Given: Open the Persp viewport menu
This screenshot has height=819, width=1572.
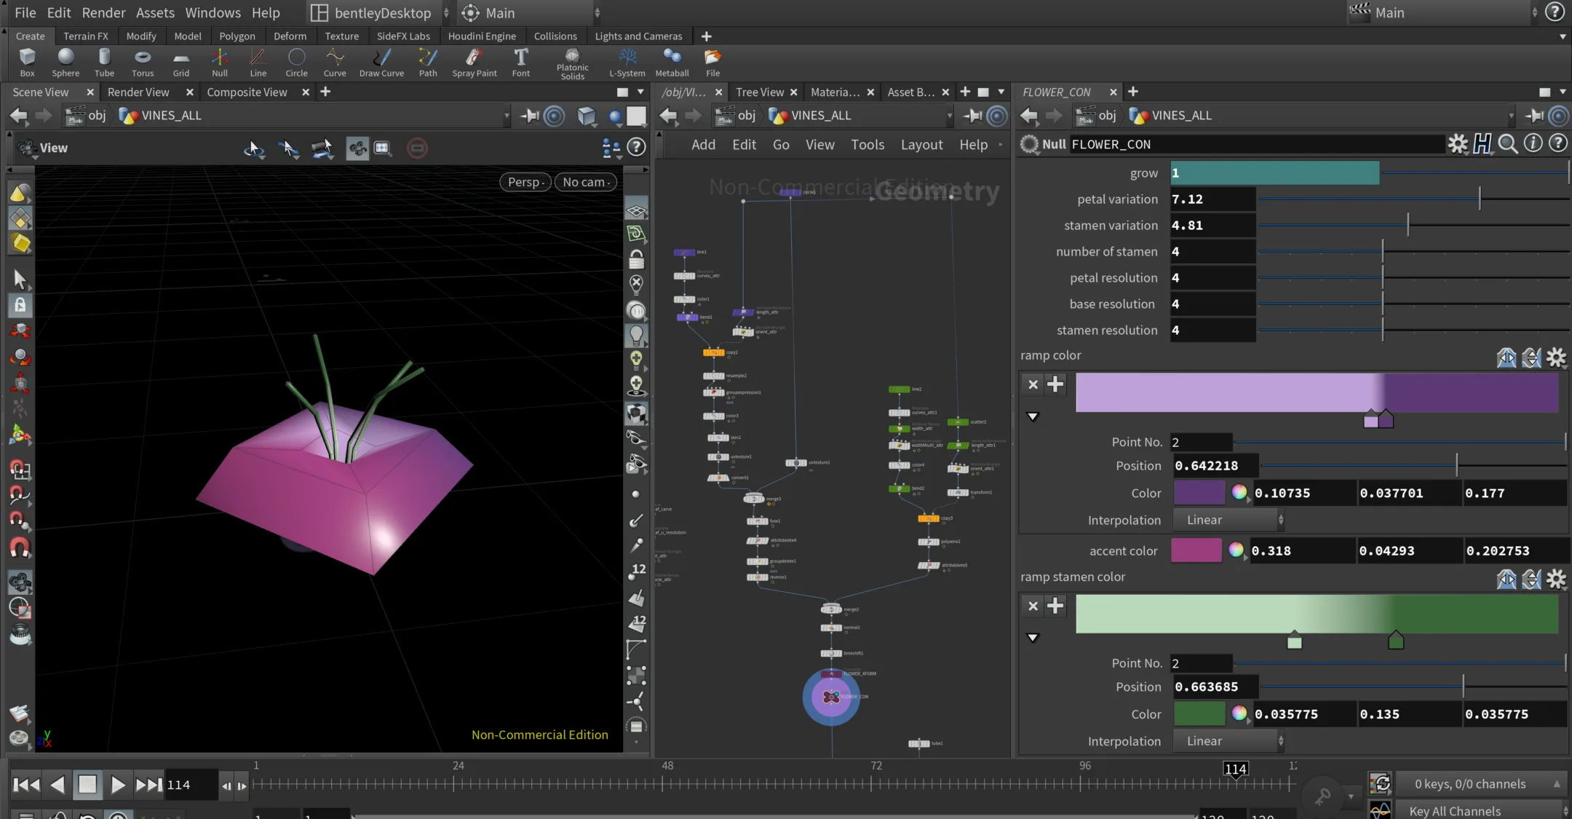Looking at the screenshot, I should [x=525, y=182].
